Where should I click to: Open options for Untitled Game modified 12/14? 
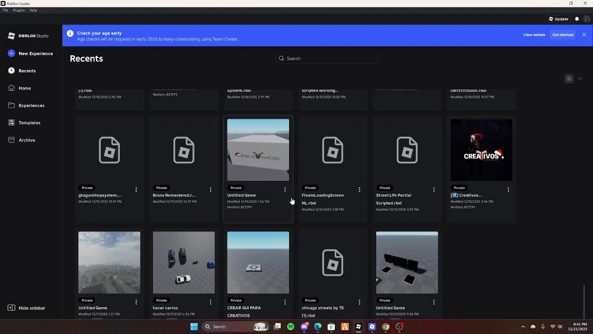pos(285,190)
